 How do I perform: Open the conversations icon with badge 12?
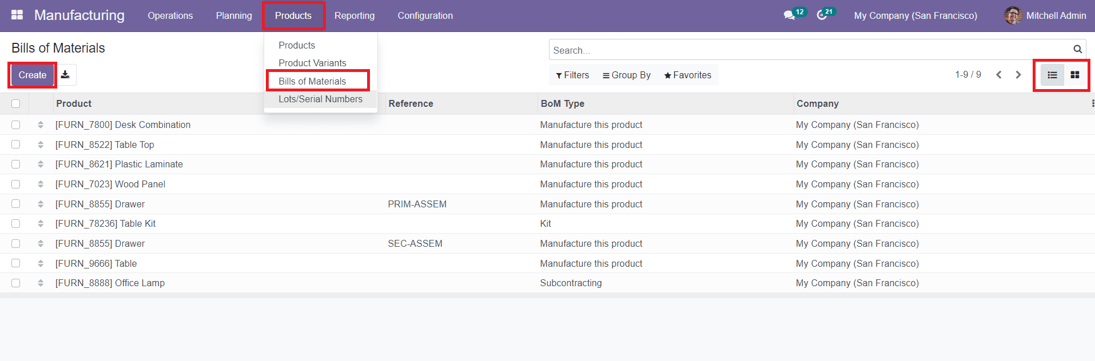[790, 15]
